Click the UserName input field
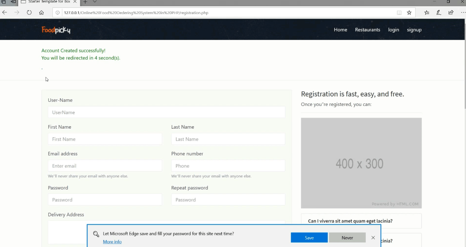 (x=166, y=112)
